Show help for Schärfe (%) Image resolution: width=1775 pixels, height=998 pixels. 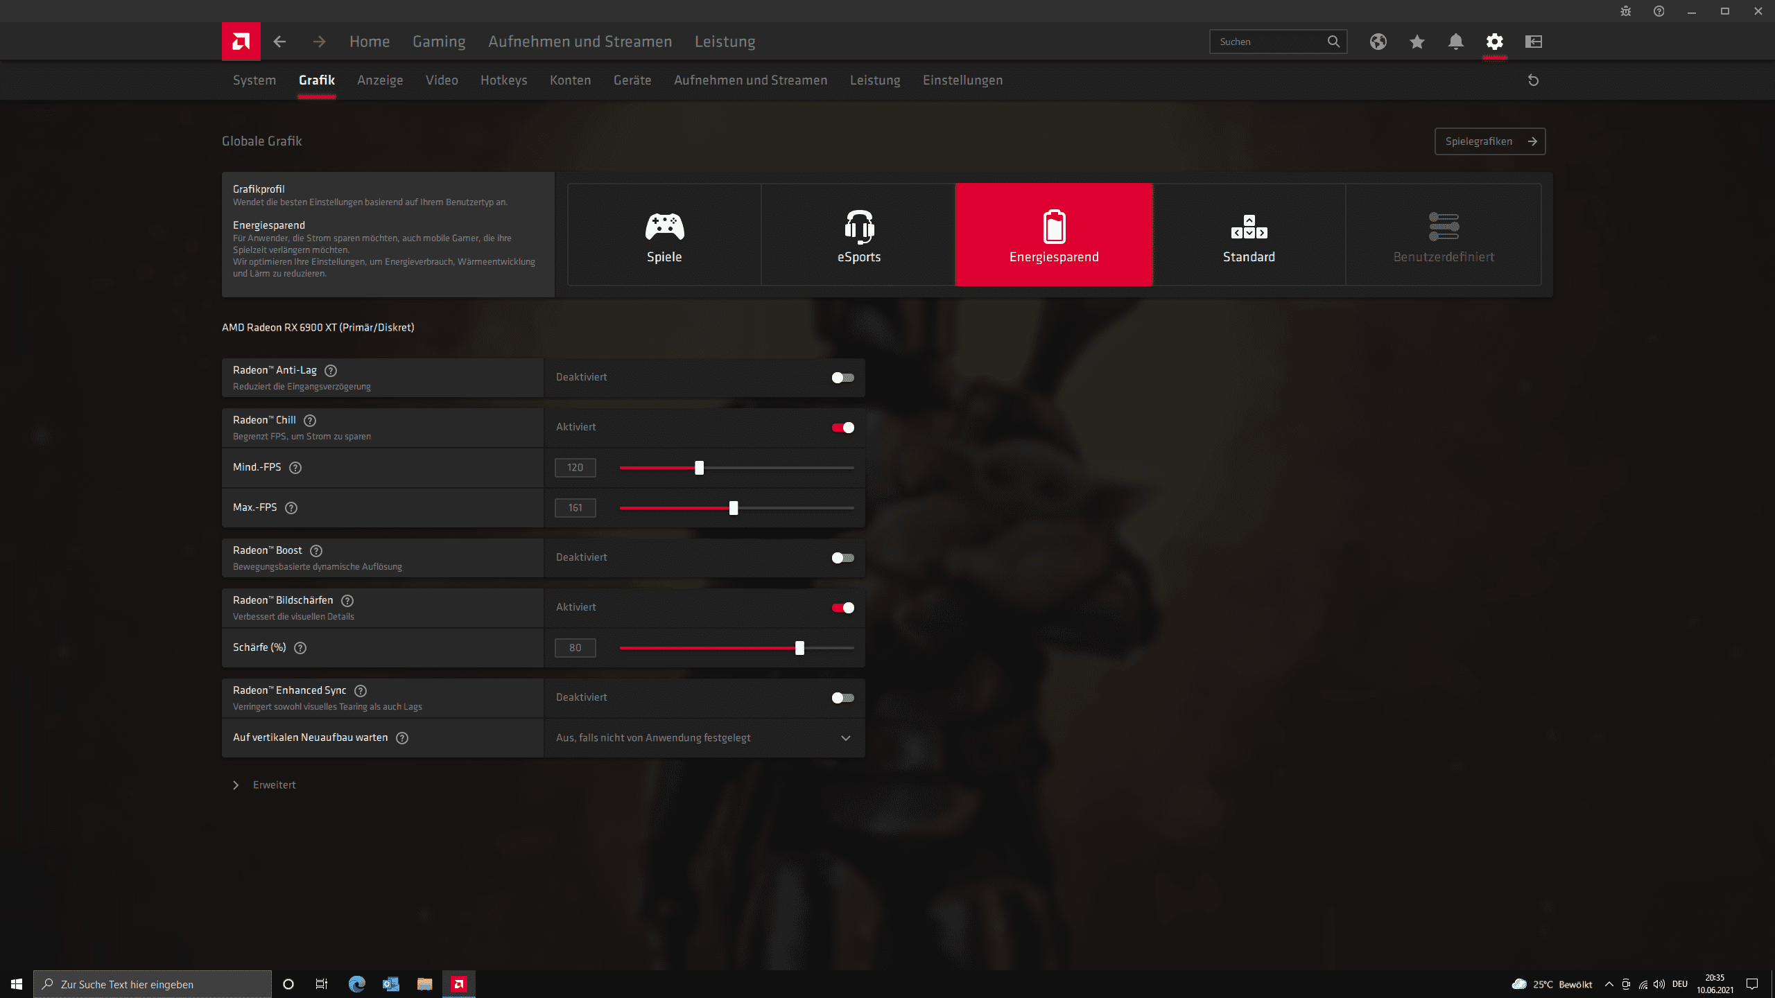300,648
